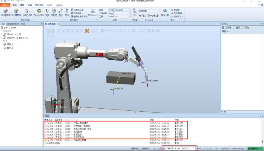
Task: Click the snap grid icon in view toolbar
Action: (102, 31)
